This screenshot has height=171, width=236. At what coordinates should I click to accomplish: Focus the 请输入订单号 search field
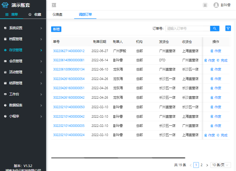point(187,28)
